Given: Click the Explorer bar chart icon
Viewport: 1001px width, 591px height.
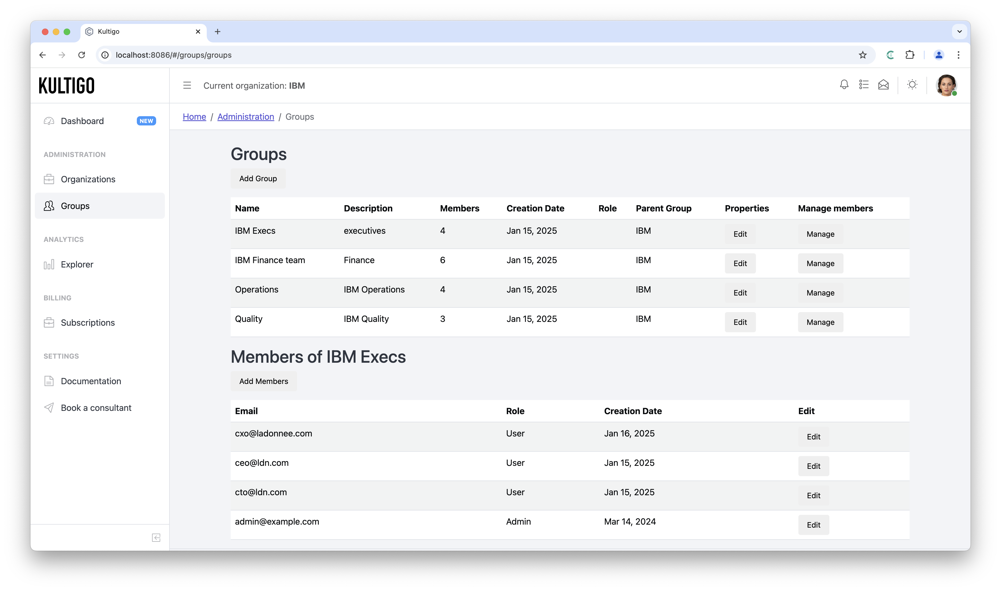Looking at the screenshot, I should tap(49, 264).
